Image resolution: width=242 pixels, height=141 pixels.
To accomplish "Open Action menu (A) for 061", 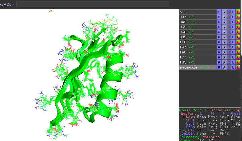I will [219, 27].
